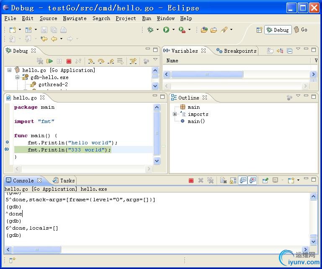Click the Step Return icon
The width and height of the screenshot is (322, 269).
click(111, 61)
